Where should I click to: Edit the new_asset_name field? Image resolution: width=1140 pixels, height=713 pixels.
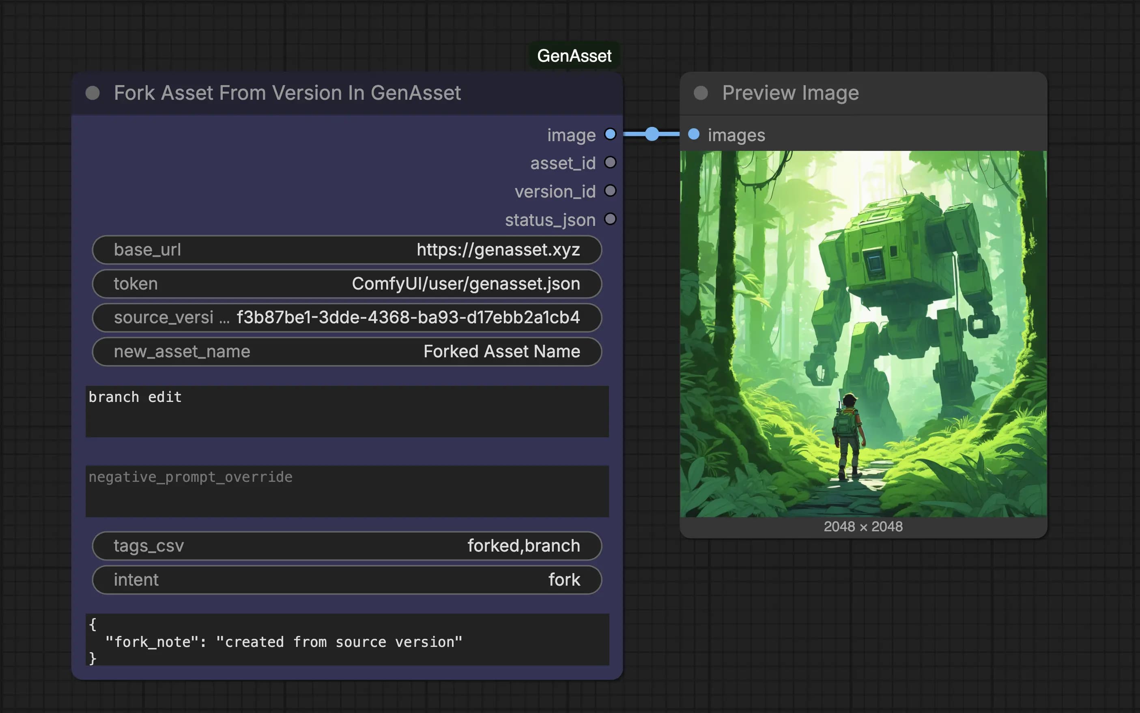click(347, 352)
